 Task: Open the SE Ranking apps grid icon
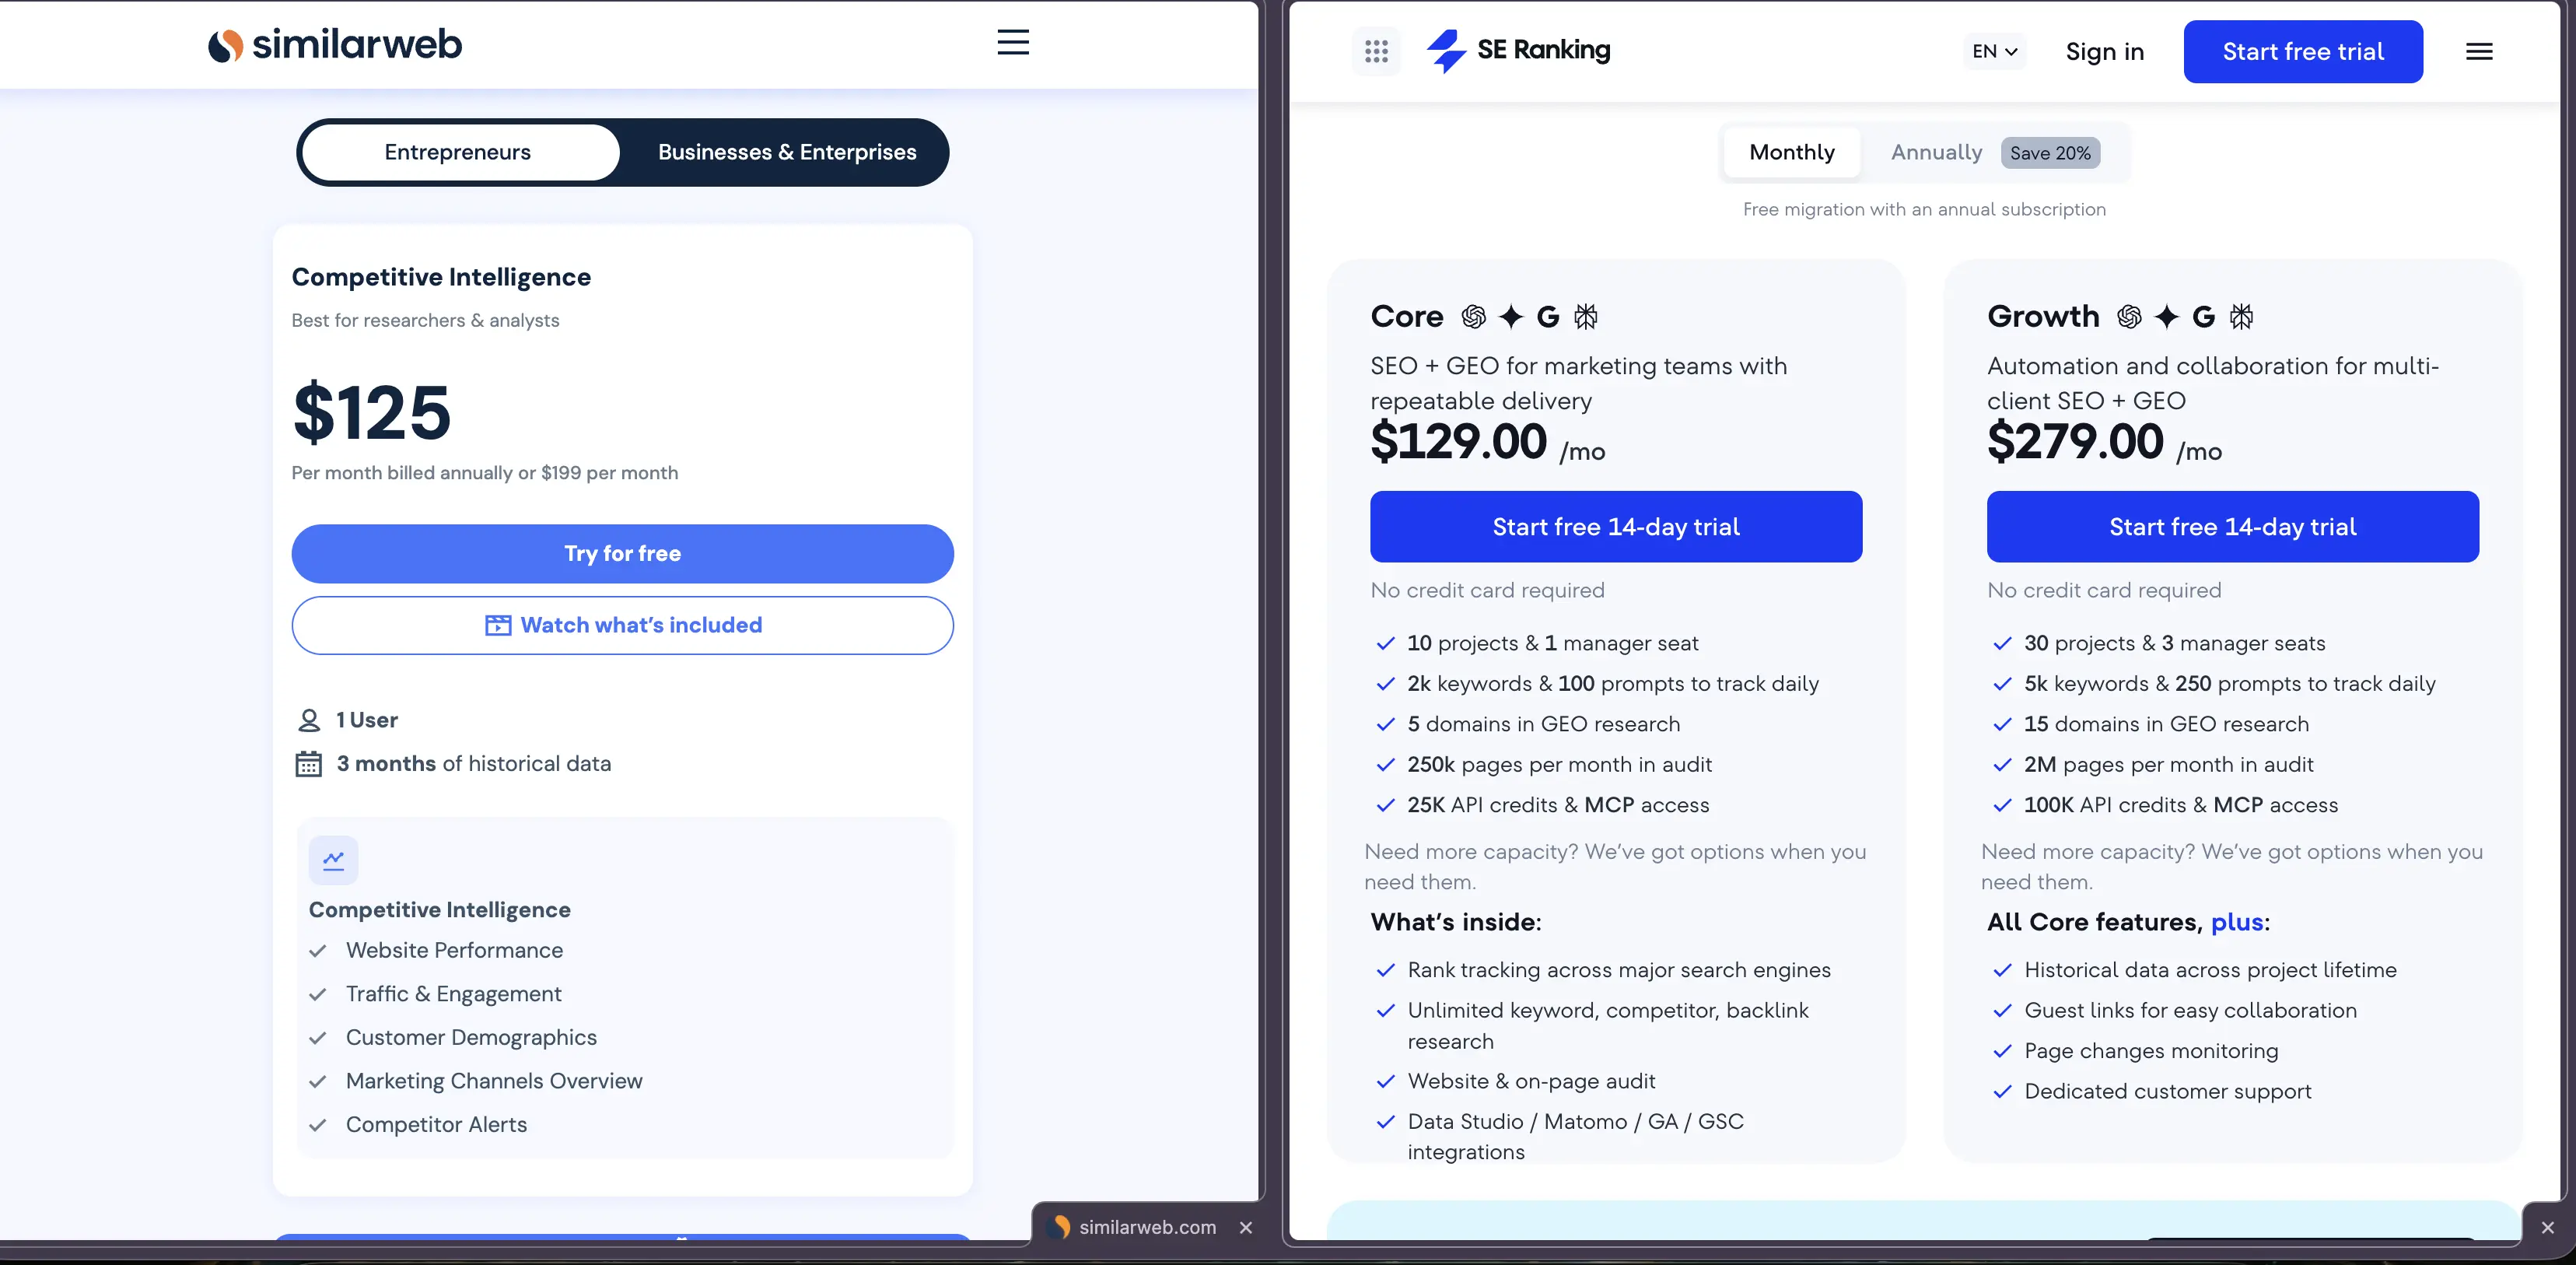(1376, 51)
